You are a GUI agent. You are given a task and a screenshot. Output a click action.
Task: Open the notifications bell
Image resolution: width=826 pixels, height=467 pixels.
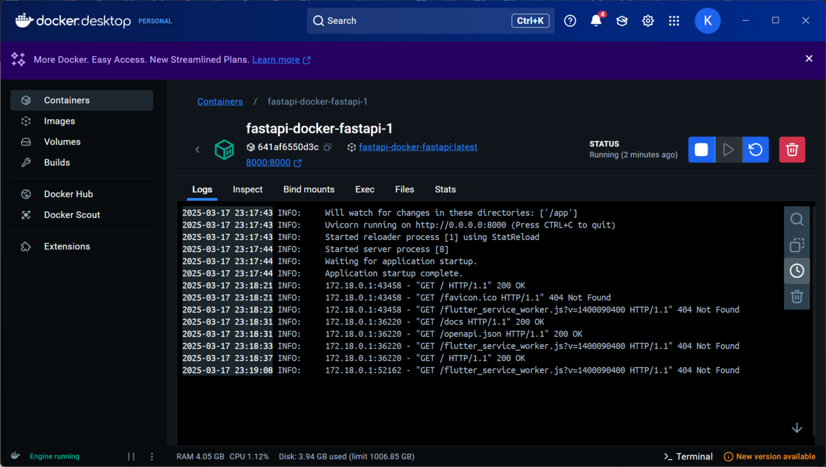[596, 21]
